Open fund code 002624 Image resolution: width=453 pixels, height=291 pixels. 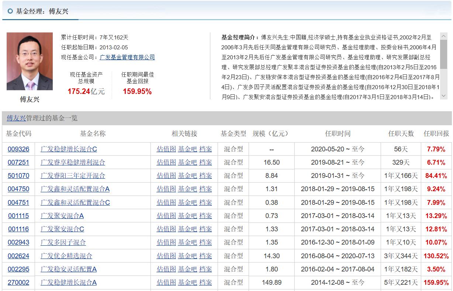(18, 256)
